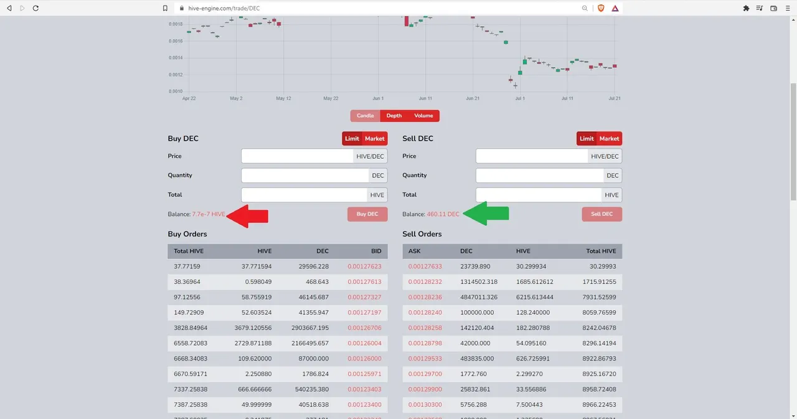
Task: Open the Brave Rewards triangle icon
Action: point(615,8)
